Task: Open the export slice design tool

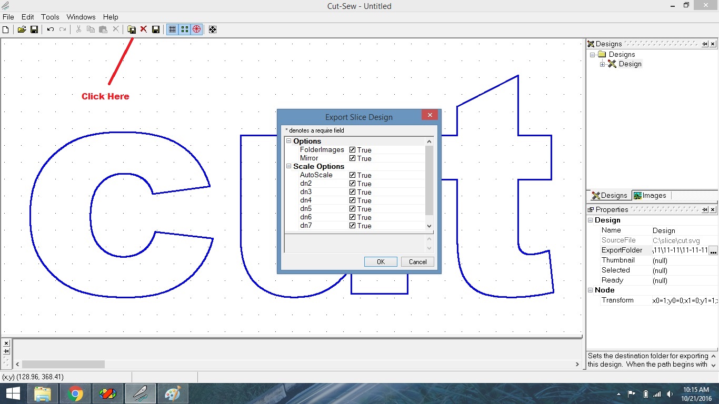Action: 131,29
